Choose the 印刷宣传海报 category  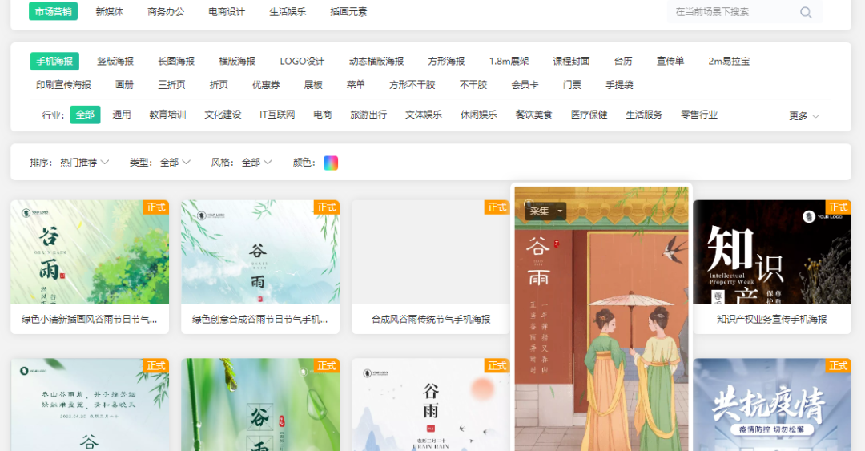click(63, 85)
